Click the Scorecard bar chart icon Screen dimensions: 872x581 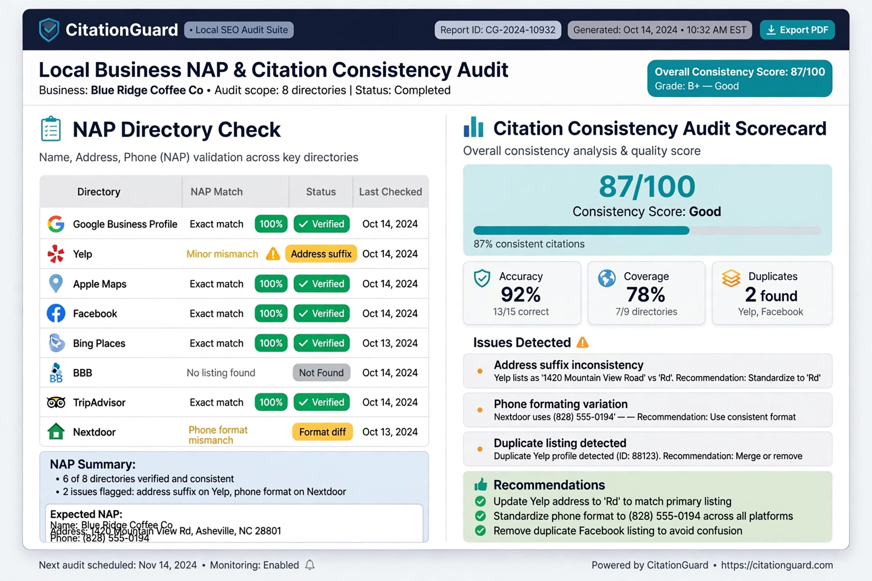473,128
